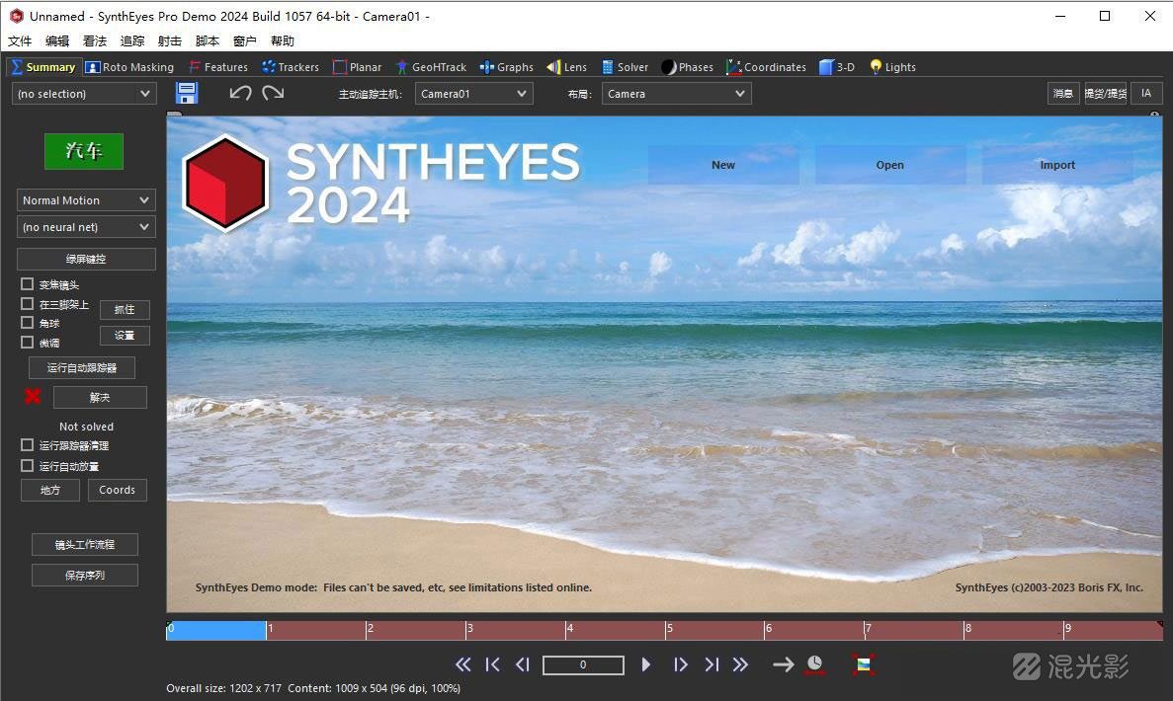1173x701 pixels.
Task: Click the Coords button
Action: tap(118, 491)
